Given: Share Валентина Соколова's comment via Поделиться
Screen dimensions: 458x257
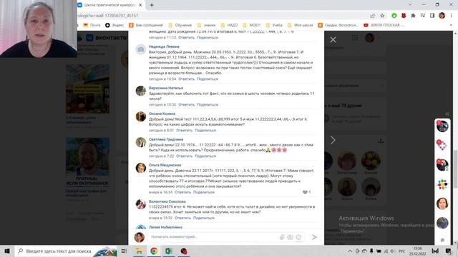Looking at the screenshot, I should pos(204,218).
